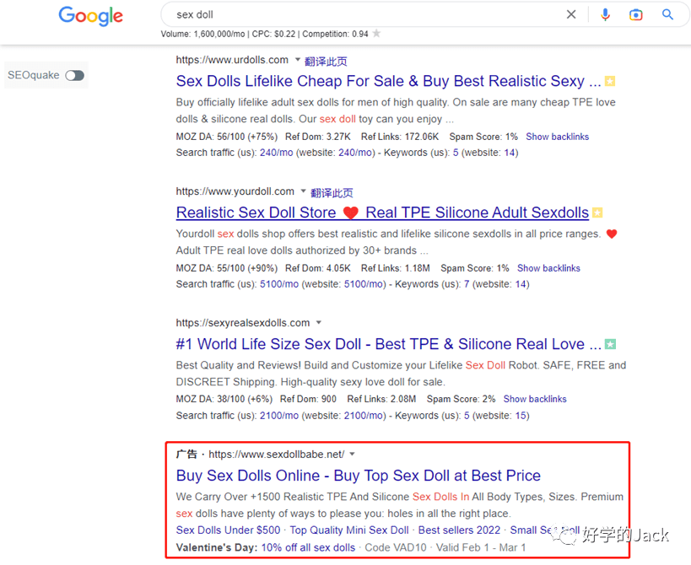The image size is (691, 565).
Task: Click 2100/mo search traffic for sexyrealsexdolls
Action: point(279,416)
